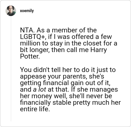Click the phrase "bit longer, then call me"
The width and height of the screenshot is (131, 127).
point(55,50)
